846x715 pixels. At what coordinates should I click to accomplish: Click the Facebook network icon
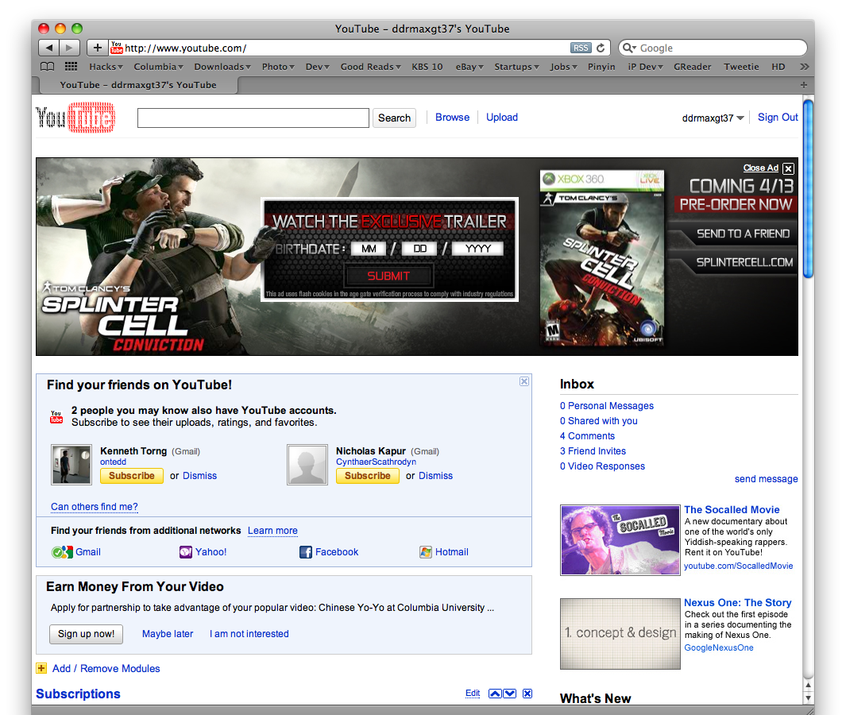point(306,552)
